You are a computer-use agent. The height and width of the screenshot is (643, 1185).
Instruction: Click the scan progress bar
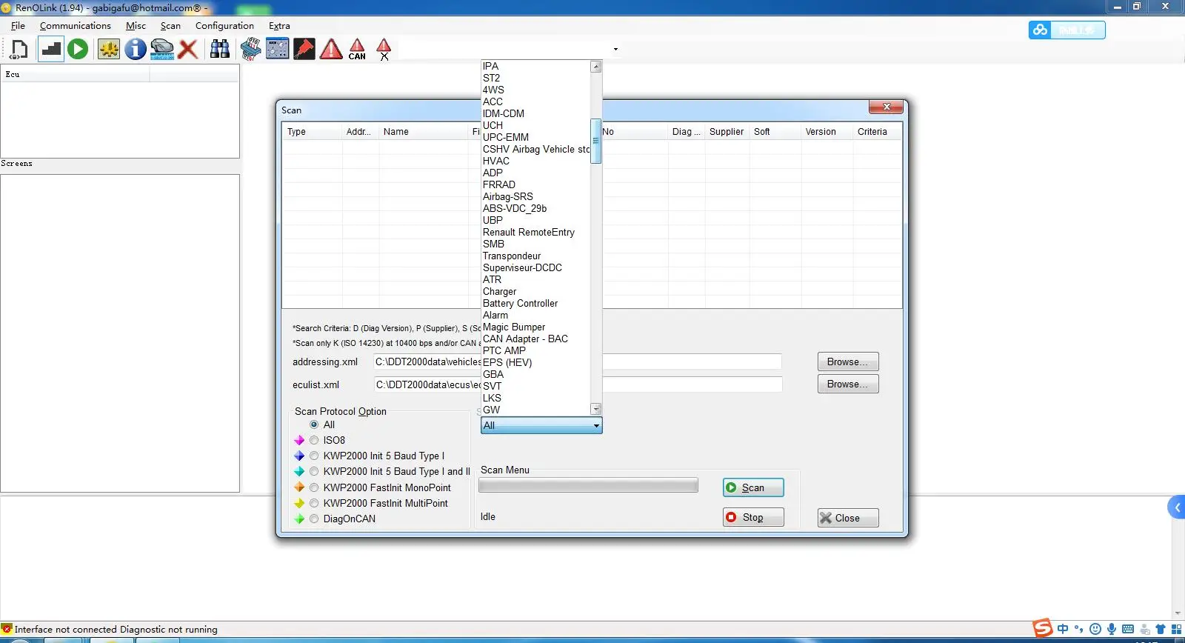coord(588,486)
